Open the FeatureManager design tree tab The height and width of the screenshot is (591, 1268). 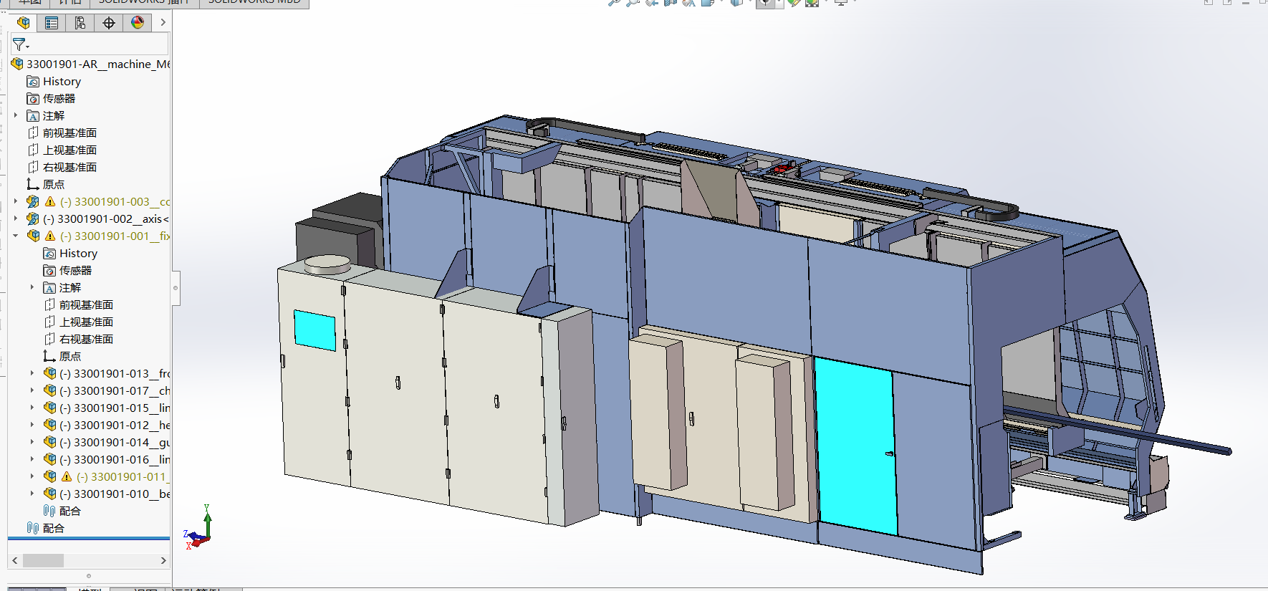tap(23, 23)
